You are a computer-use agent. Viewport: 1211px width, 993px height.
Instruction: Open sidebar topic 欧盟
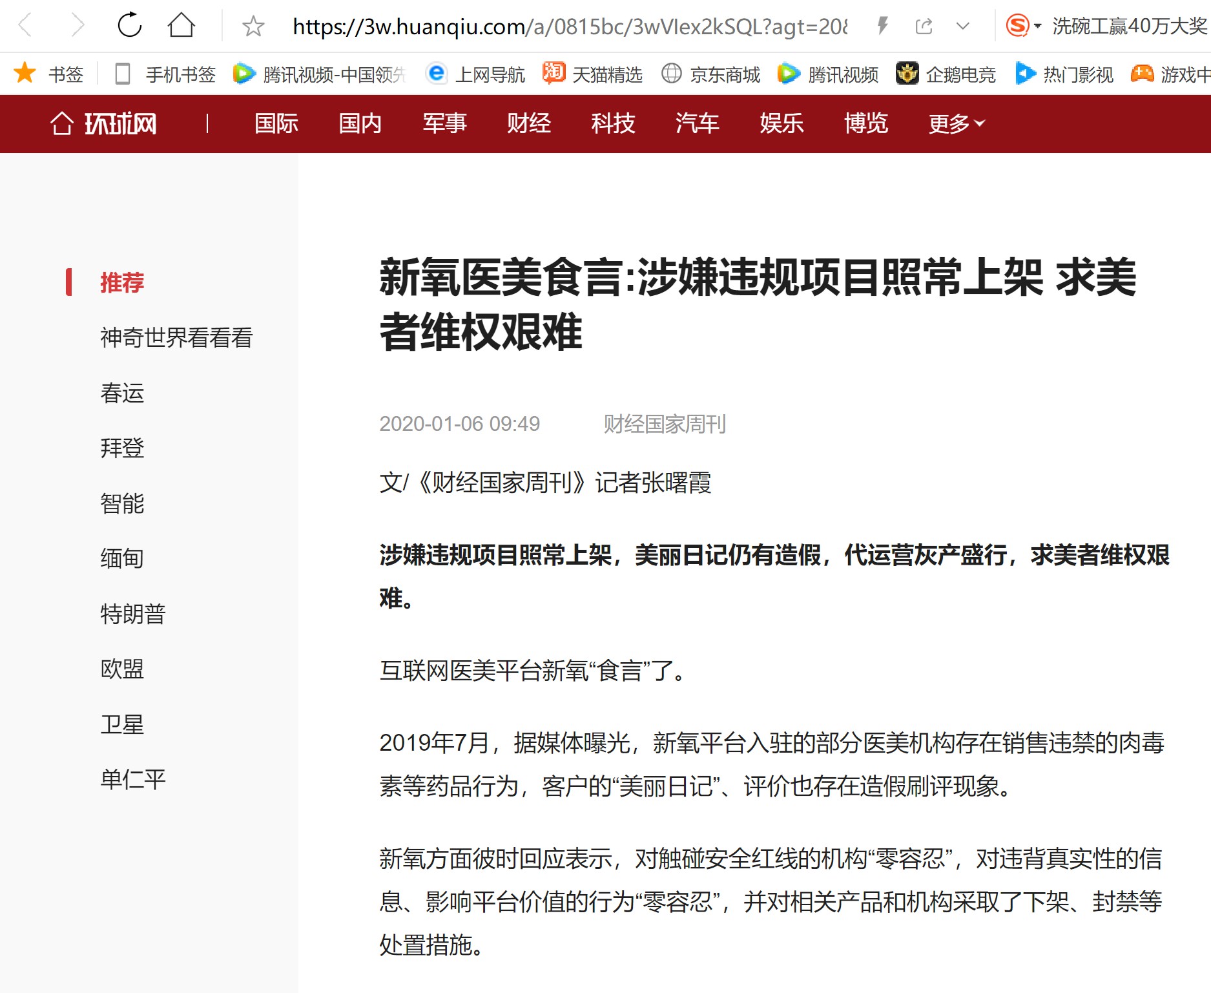tap(122, 669)
